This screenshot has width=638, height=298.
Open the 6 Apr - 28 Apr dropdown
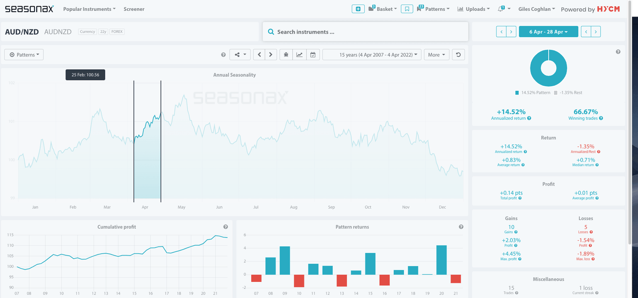point(548,31)
